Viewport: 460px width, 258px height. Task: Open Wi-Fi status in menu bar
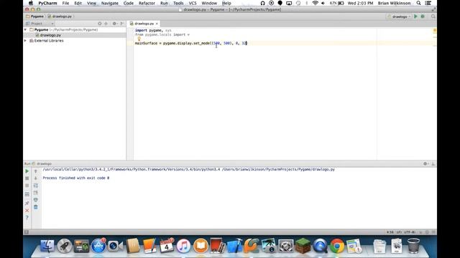coord(315,3)
